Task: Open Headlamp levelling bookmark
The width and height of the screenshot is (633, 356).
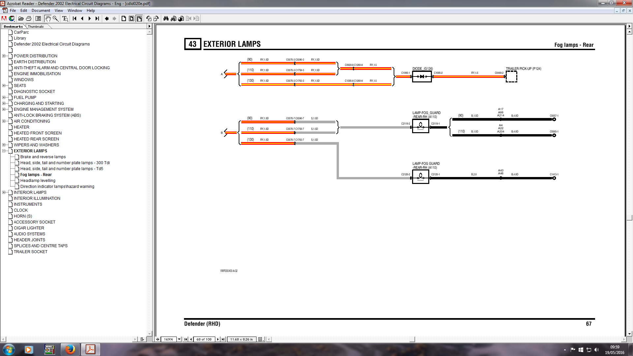Action: tap(38, 181)
